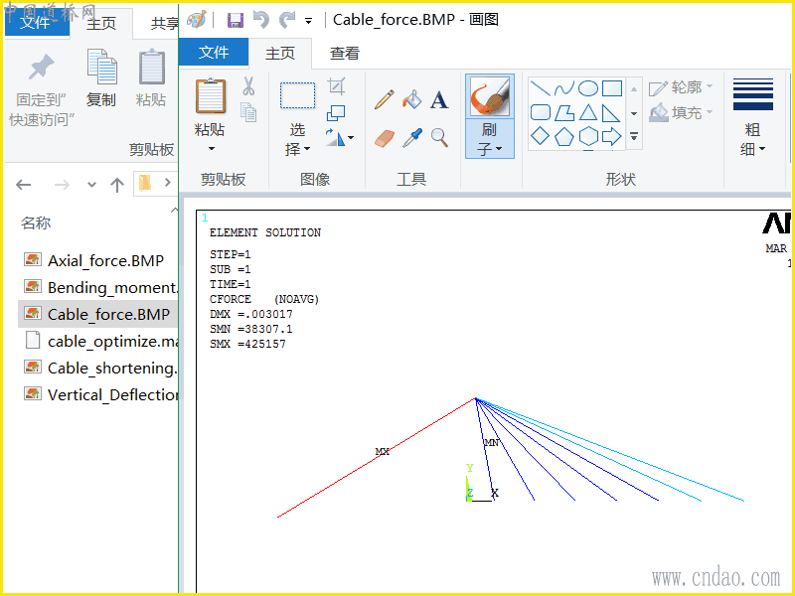Pick the Hexagon shape
The image size is (795, 596).
point(588,136)
